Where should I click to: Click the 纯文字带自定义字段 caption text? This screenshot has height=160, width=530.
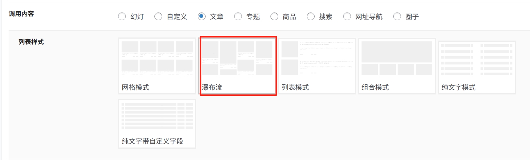(152, 141)
